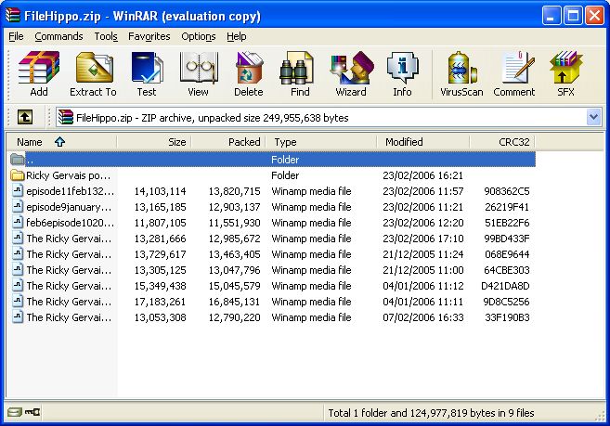Image resolution: width=610 pixels, height=426 pixels.
Task: Select file with packed size 16,845,131
Action: tap(271, 302)
